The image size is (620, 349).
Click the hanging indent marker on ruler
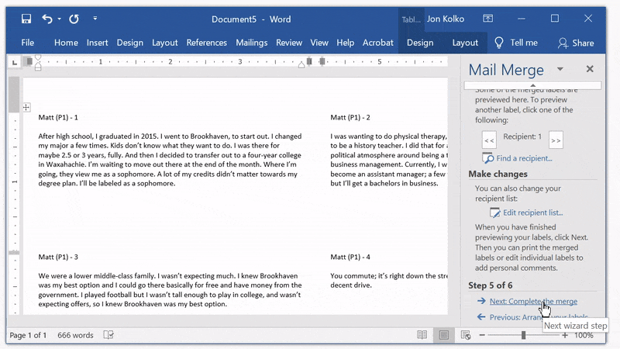tap(38, 65)
